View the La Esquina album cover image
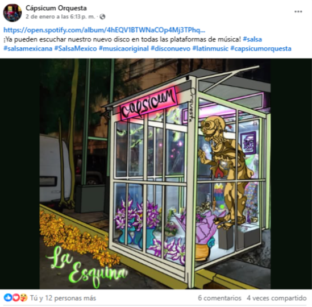Viewport: 312px width, 307px height. coord(155,173)
